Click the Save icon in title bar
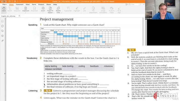This screenshot has width=180, height=101. point(12,2)
